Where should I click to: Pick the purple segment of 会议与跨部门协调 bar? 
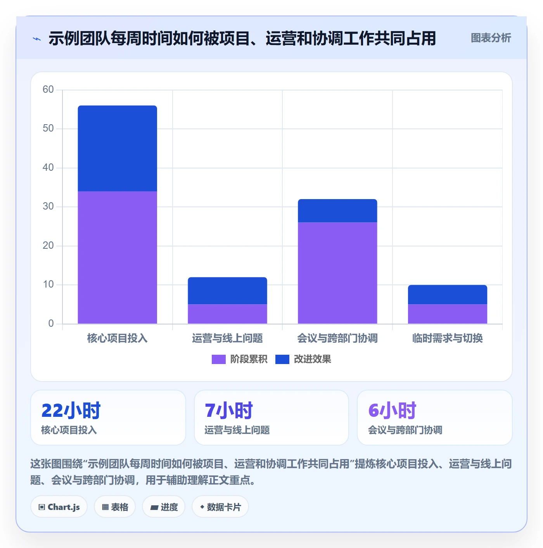(337, 273)
